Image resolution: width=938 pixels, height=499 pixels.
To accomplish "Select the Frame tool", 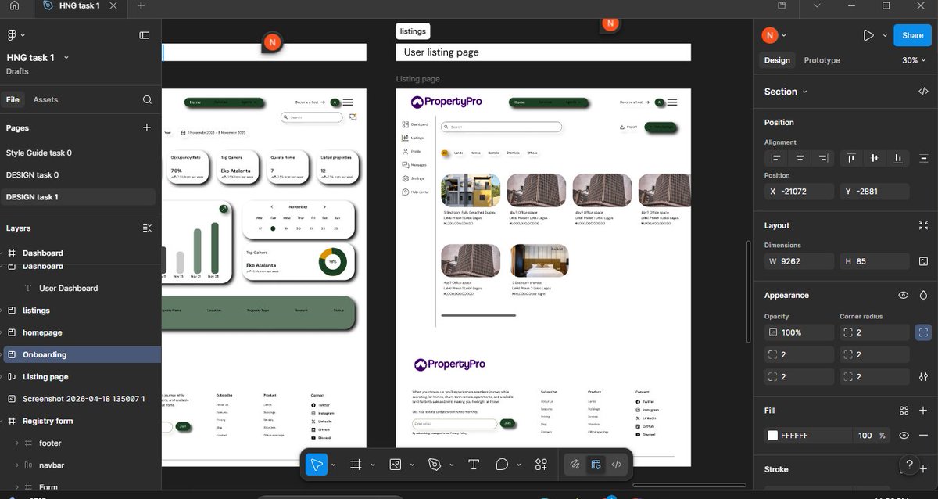I will [x=356, y=465].
